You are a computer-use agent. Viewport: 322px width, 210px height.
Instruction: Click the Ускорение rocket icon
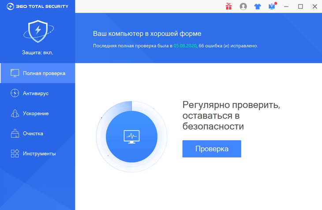click(x=15, y=114)
